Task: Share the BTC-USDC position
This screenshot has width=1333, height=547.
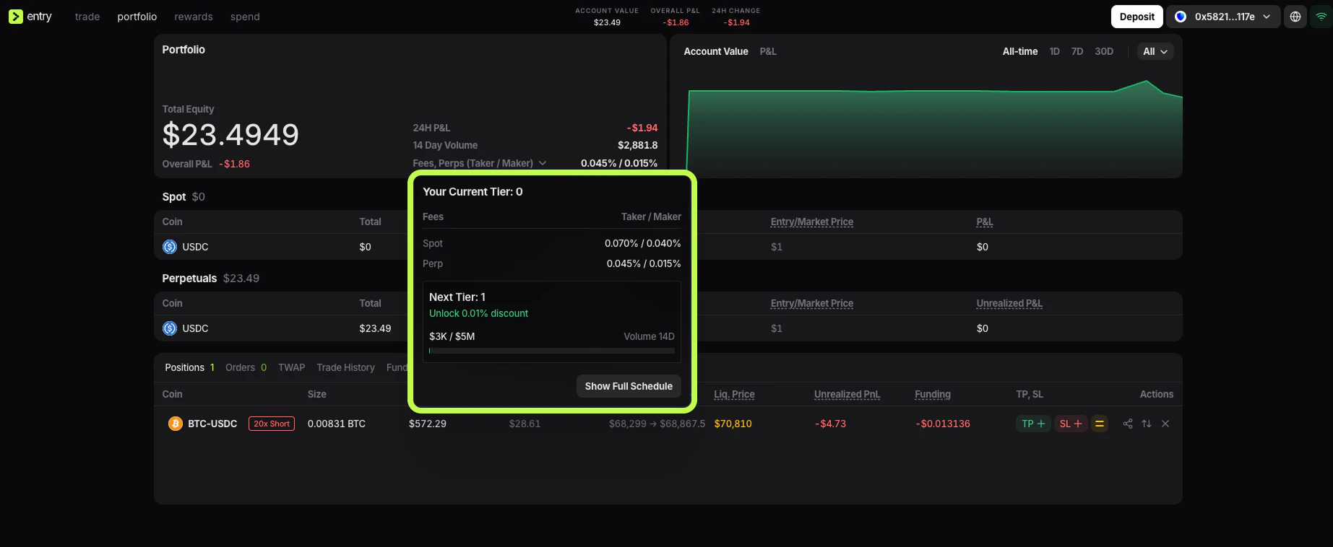Action: (x=1128, y=424)
